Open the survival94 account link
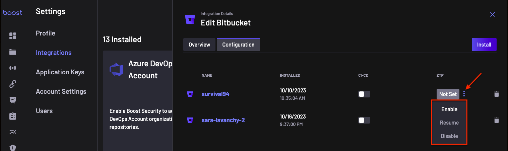Image resolution: width=508 pixels, height=151 pixels. (215, 94)
